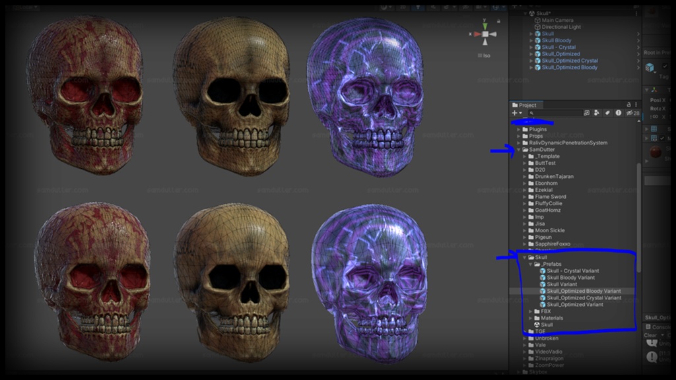Select the Skull Variant prefab icon
The image size is (676, 380).
pyautogui.click(x=542, y=284)
